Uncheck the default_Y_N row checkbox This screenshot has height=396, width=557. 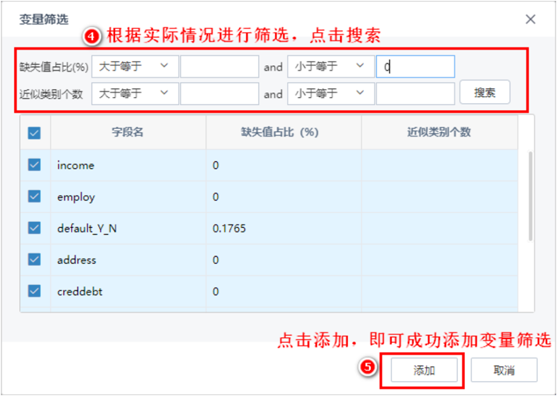34,228
